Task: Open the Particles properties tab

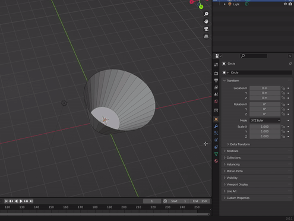Action: point(216,133)
